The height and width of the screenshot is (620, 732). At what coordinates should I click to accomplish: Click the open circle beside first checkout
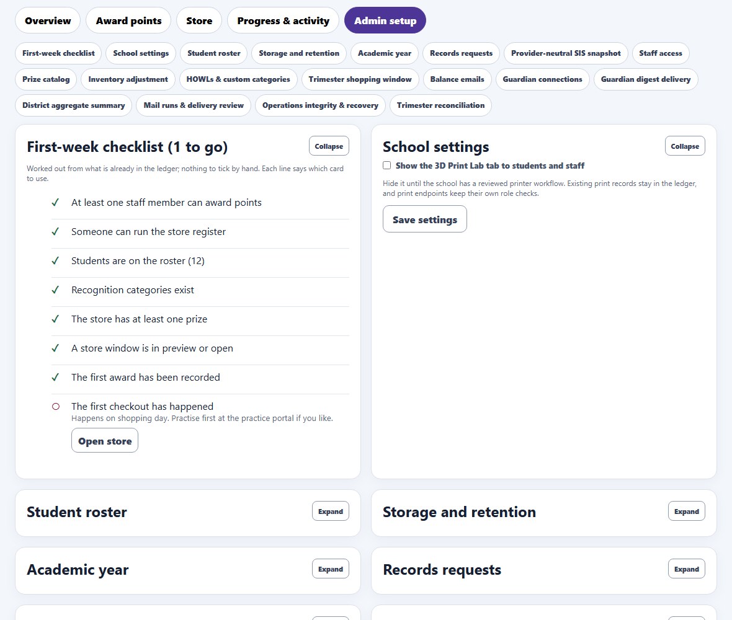(x=56, y=406)
